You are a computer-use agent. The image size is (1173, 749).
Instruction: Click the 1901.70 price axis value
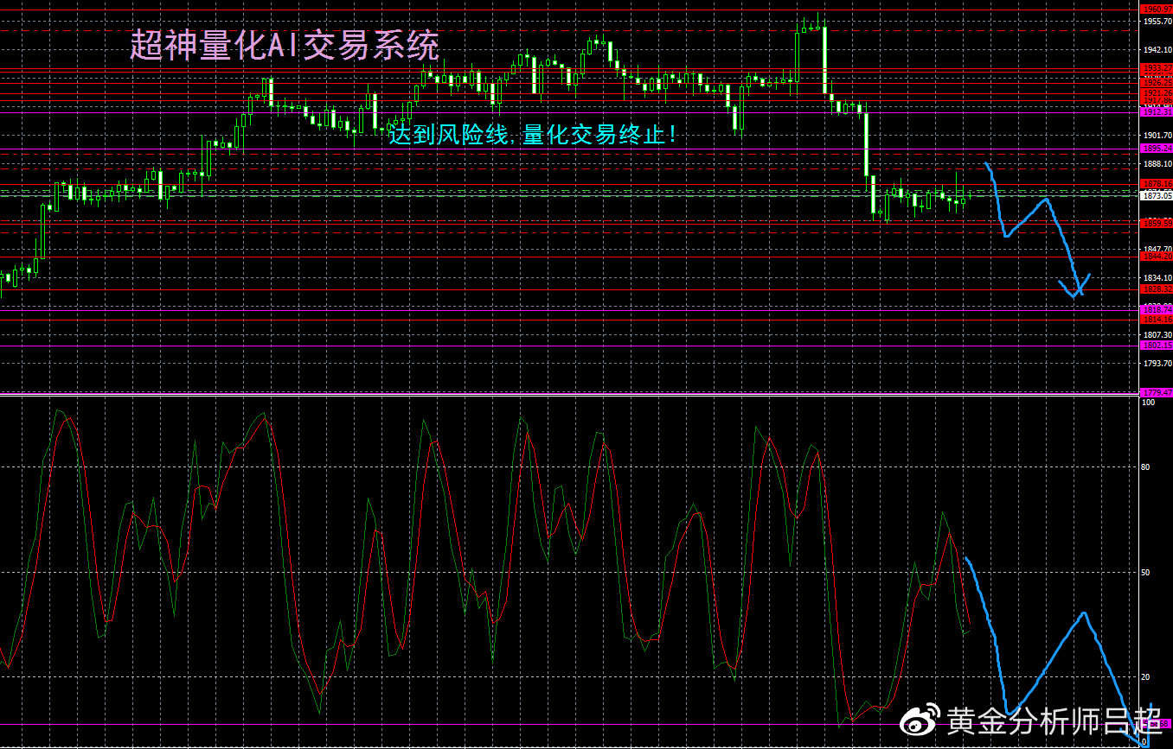pyautogui.click(x=1157, y=136)
